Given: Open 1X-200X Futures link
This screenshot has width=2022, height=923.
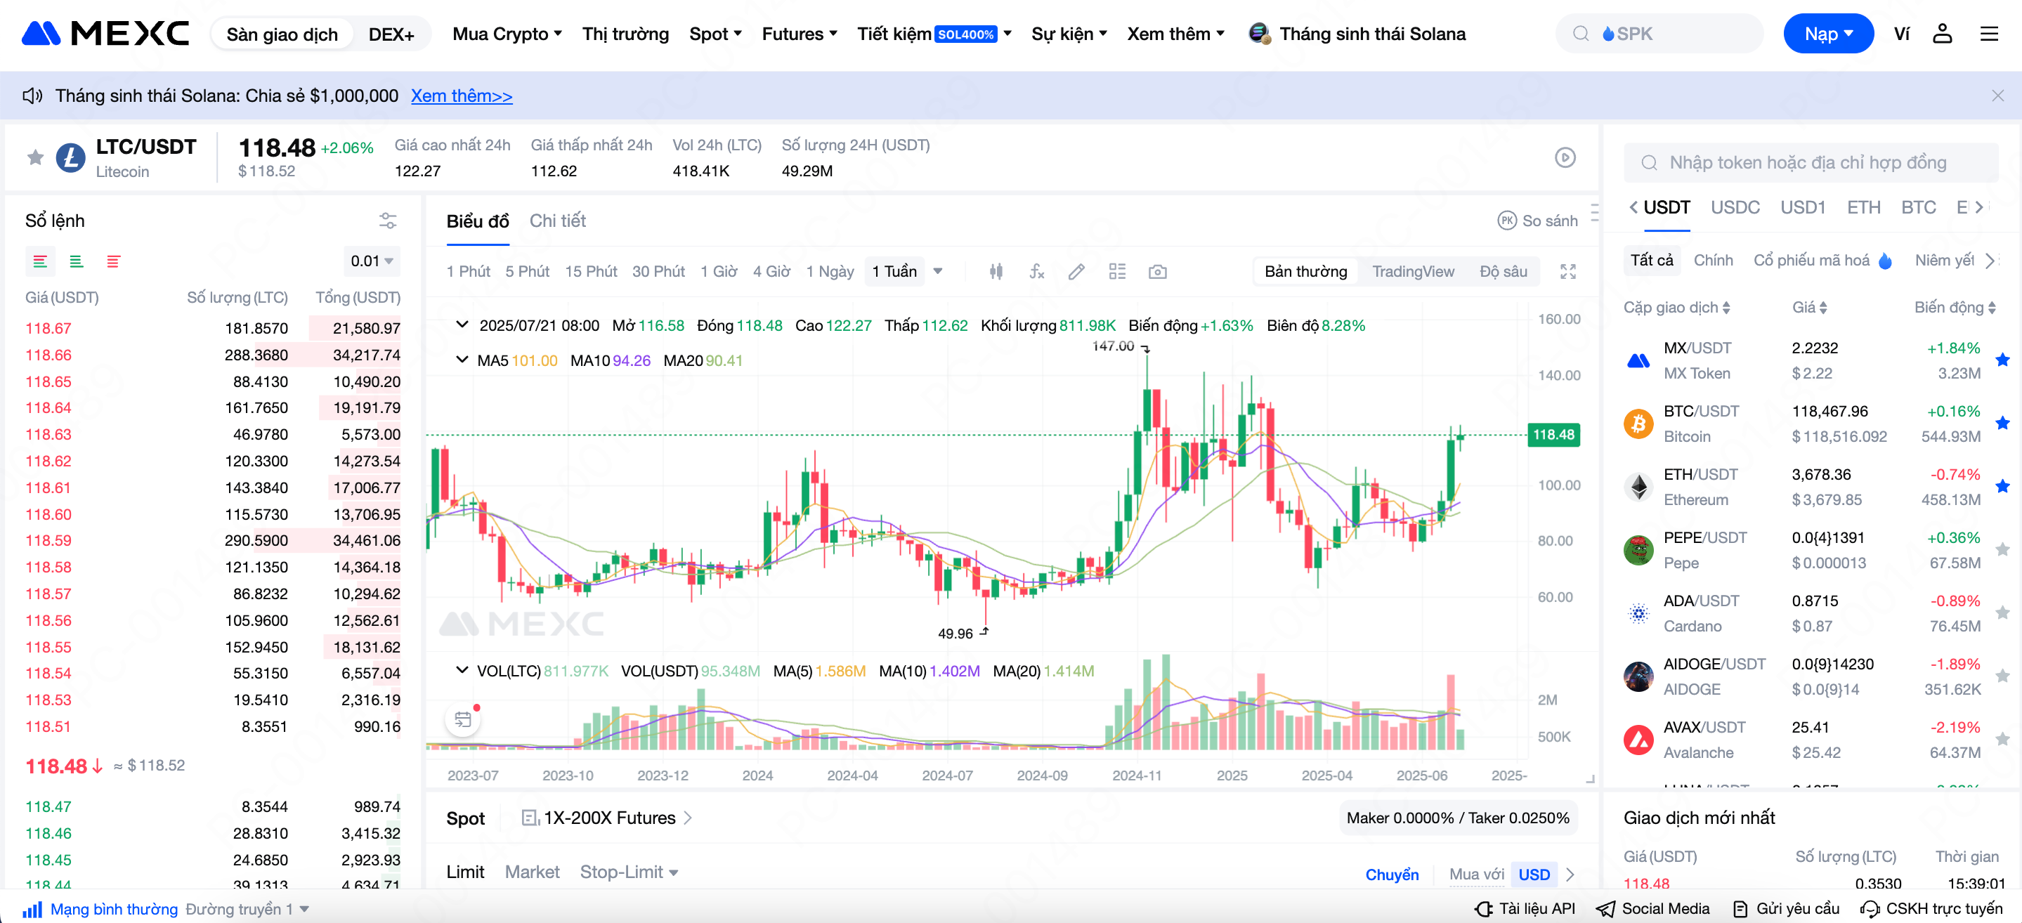Looking at the screenshot, I should pos(606,818).
